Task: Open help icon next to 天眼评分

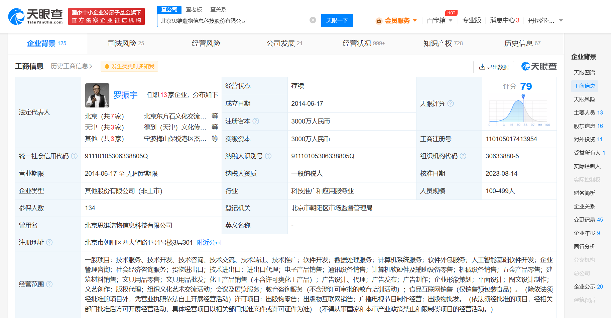Action: [451, 103]
